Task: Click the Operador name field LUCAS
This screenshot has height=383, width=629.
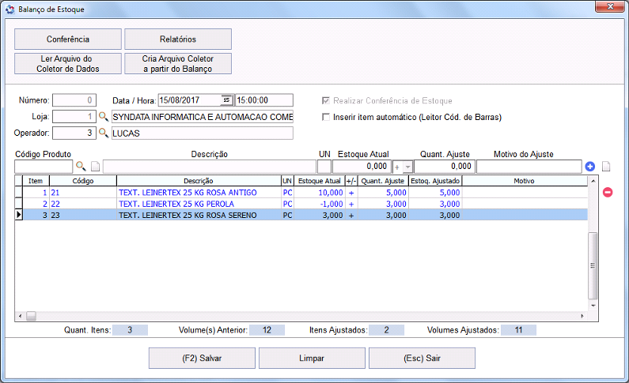Action: click(x=203, y=133)
